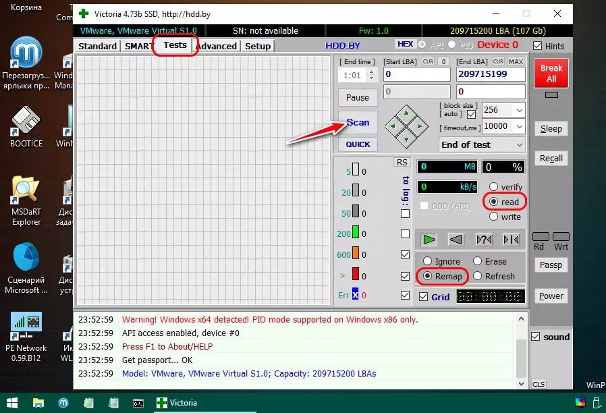Click the Start LBA input field

pos(417,74)
